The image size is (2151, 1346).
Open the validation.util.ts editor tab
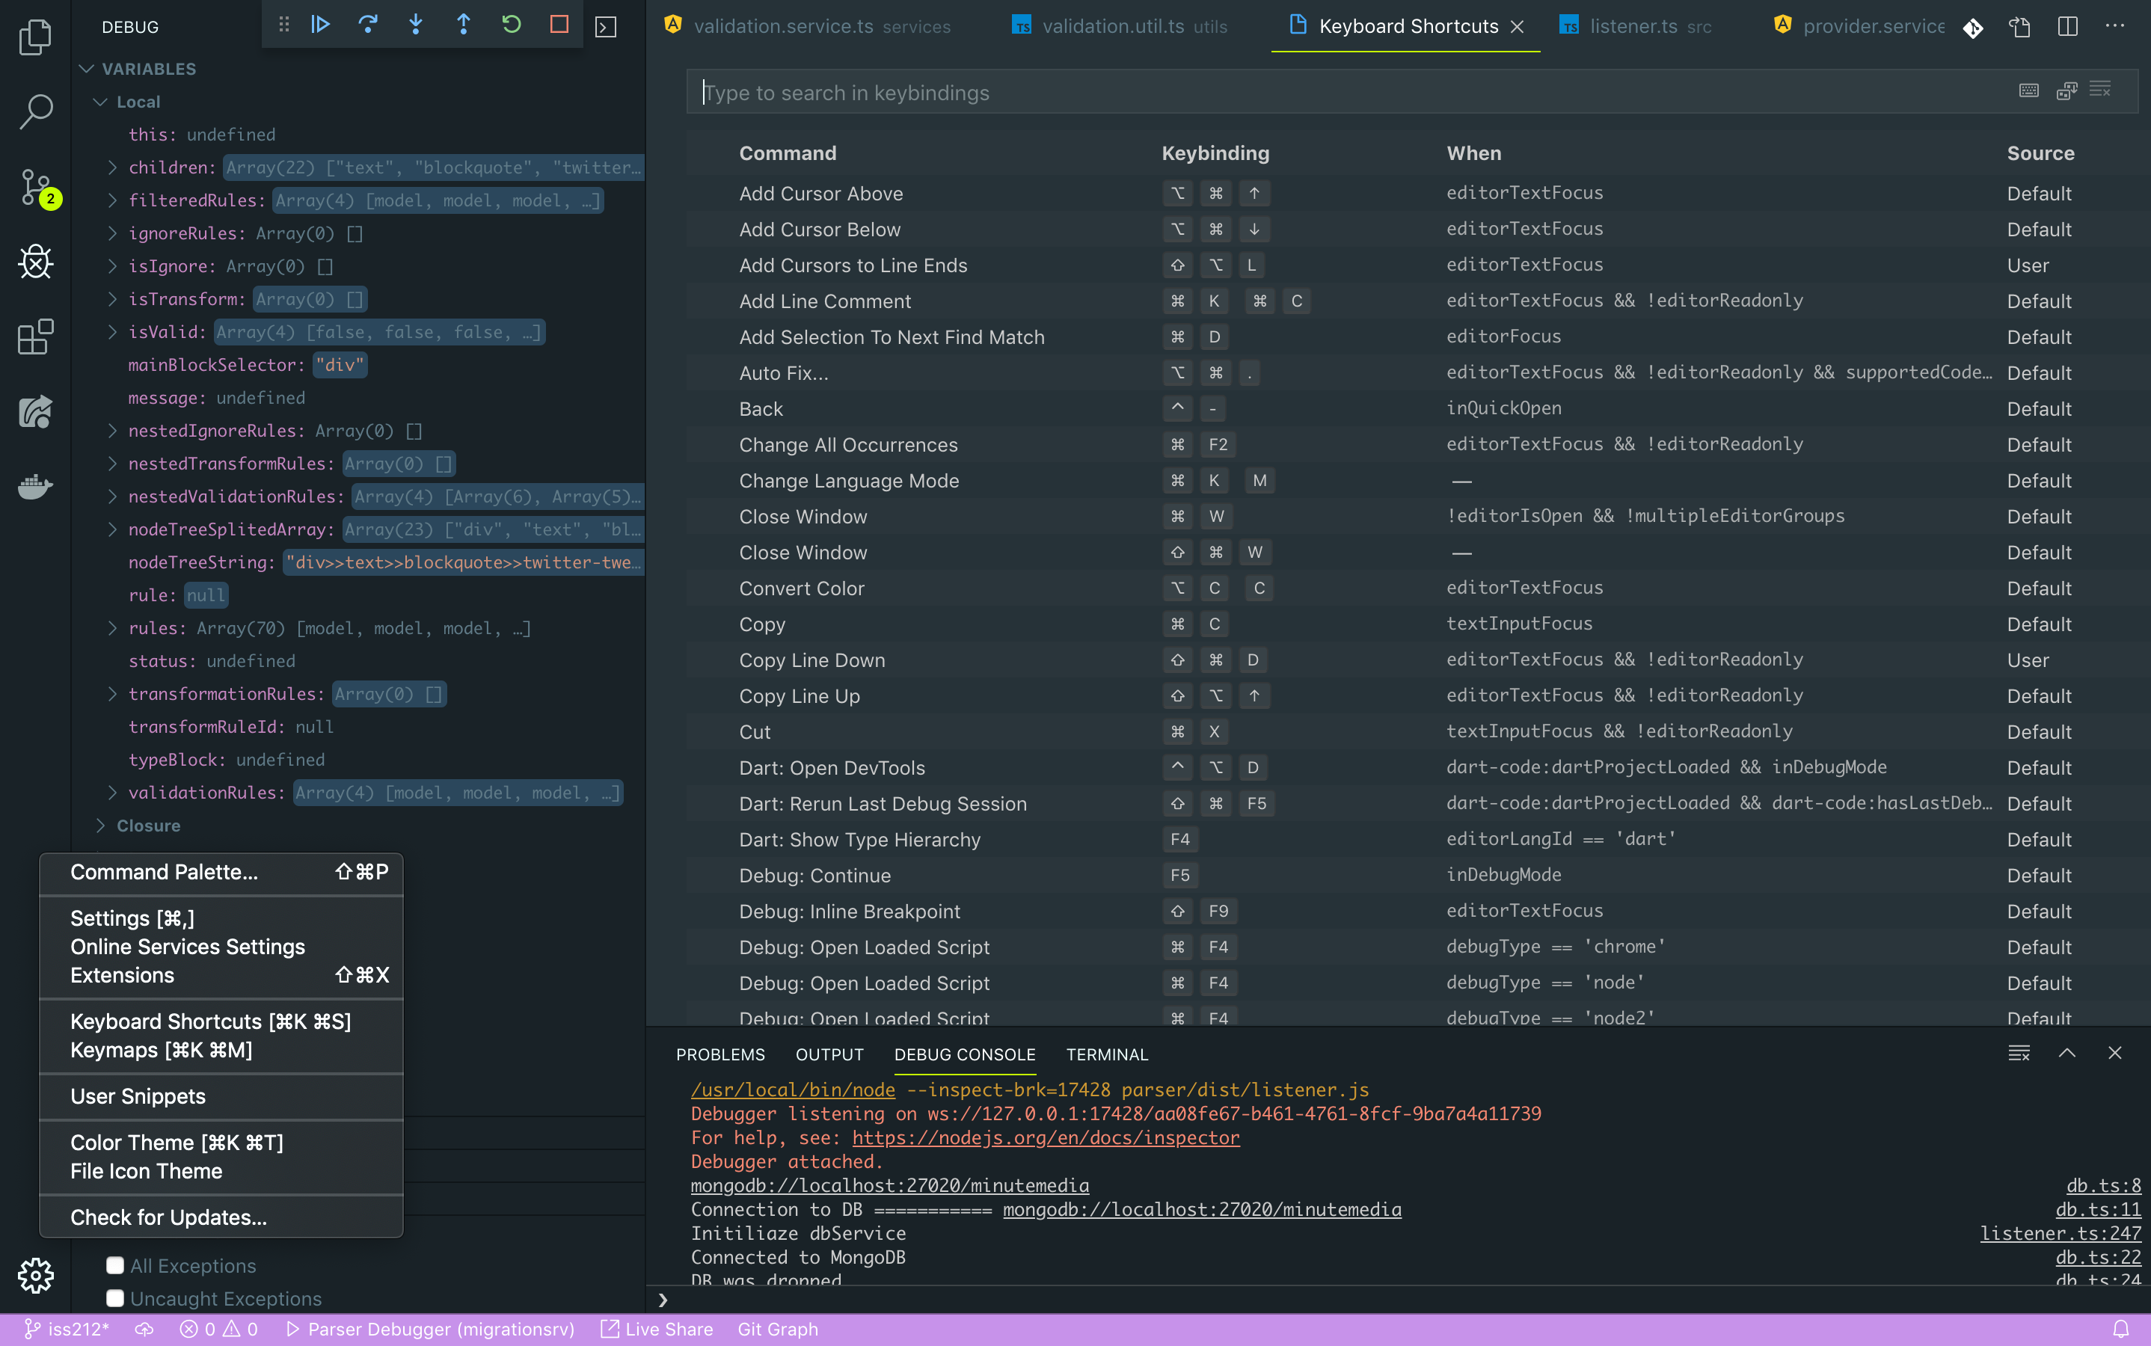pos(1120,27)
